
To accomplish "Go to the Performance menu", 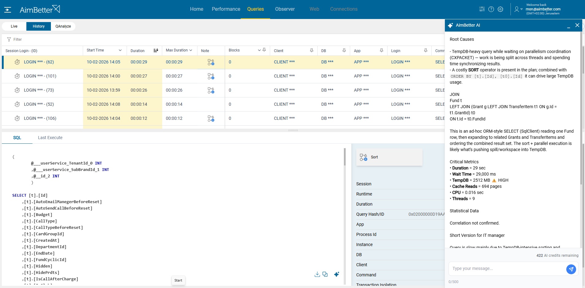I will pos(226,9).
